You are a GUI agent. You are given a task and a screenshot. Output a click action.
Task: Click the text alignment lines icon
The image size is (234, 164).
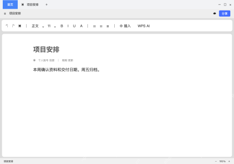pyautogui.click(x=108, y=26)
